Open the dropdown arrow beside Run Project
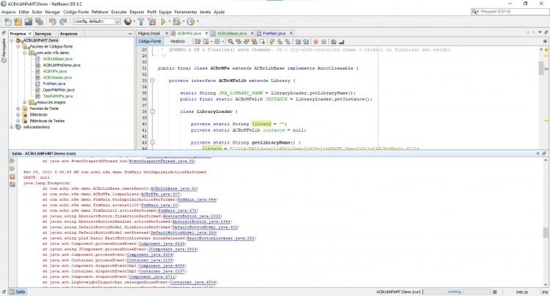 click(169, 22)
